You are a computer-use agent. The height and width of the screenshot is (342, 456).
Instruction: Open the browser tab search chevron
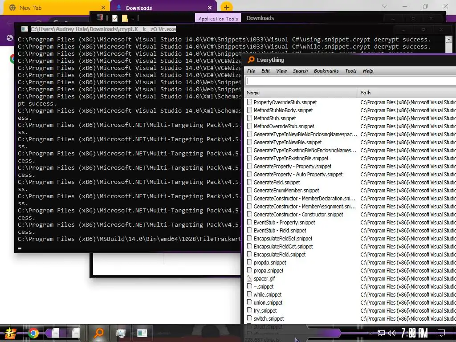(384, 6)
